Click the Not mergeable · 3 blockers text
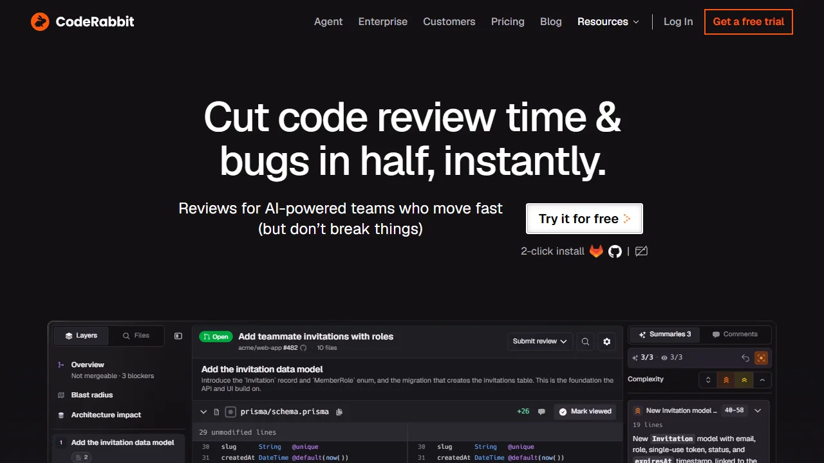 click(x=113, y=376)
